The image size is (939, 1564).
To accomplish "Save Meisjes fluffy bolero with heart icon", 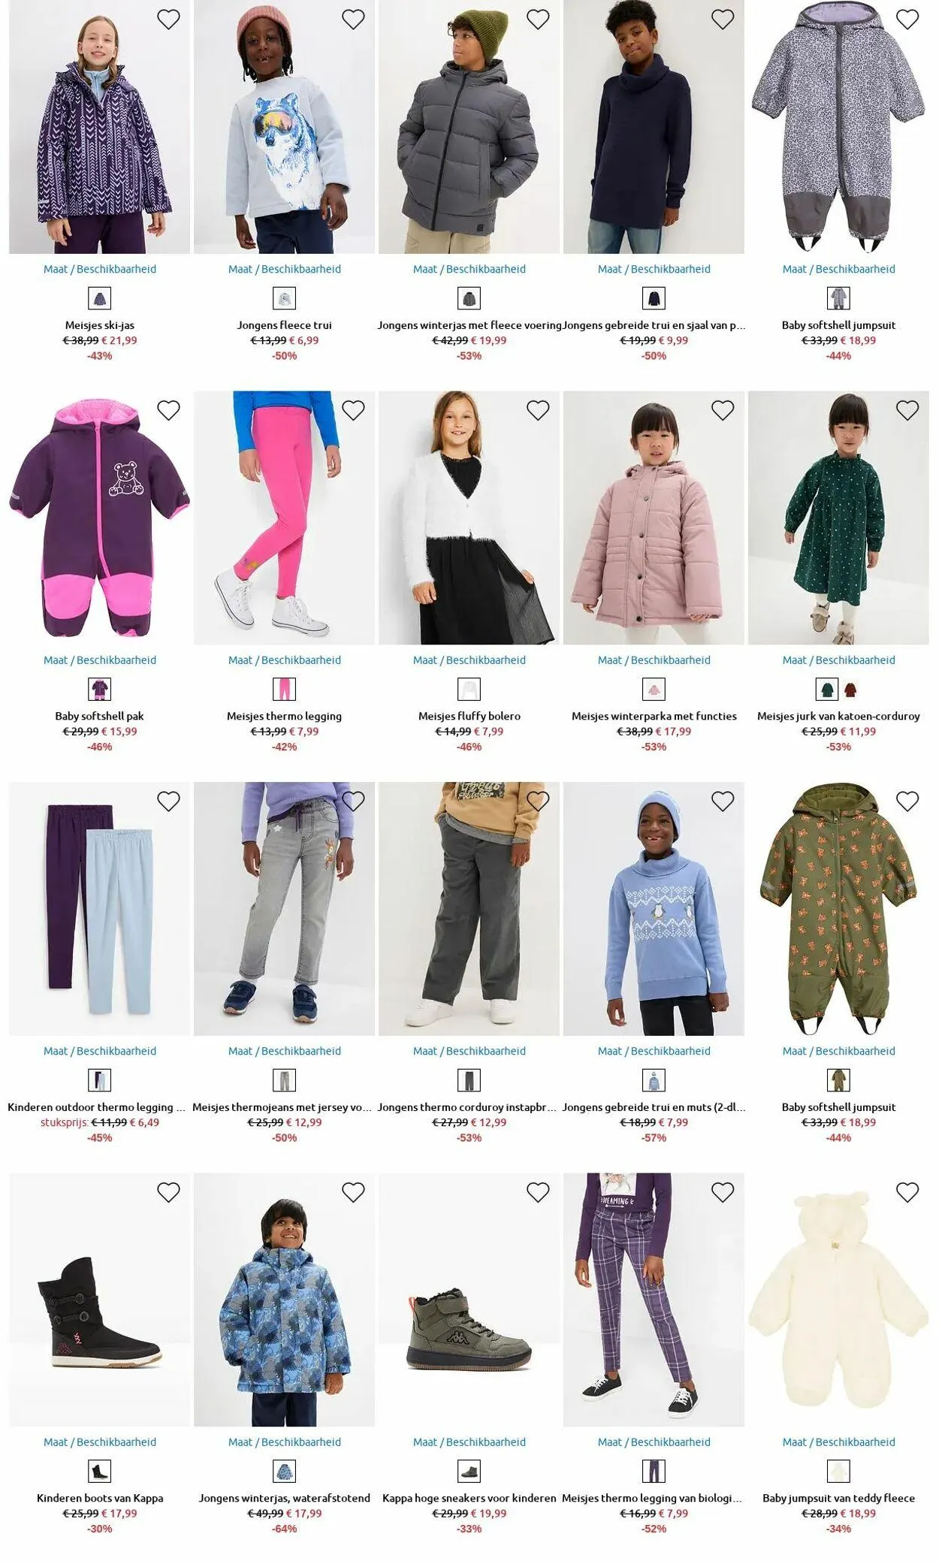I will coord(538,410).
